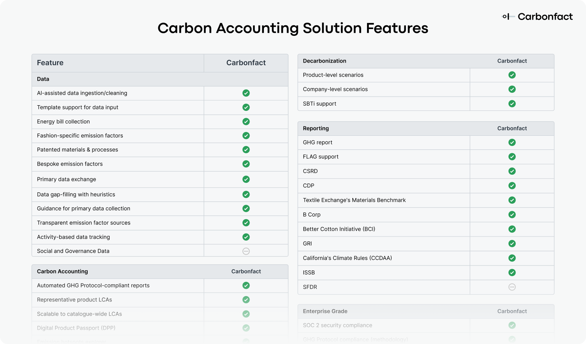Select the 'GHG report' label
586x344 pixels.
coord(318,143)
